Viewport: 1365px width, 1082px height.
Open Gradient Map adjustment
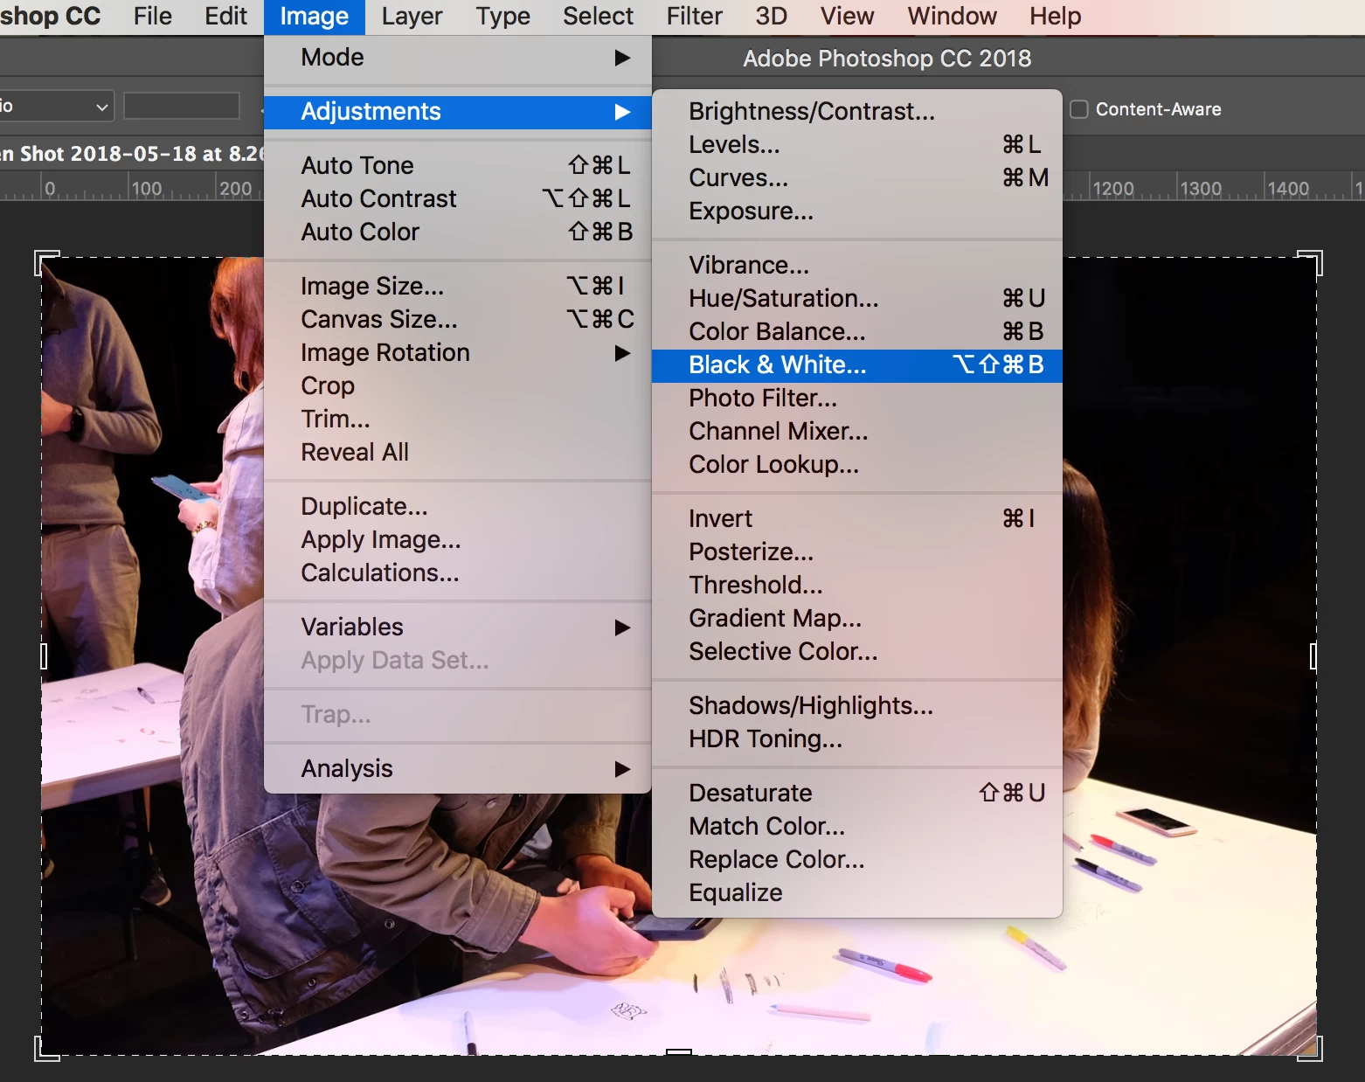pyautogui.click(x=857, y=619)
